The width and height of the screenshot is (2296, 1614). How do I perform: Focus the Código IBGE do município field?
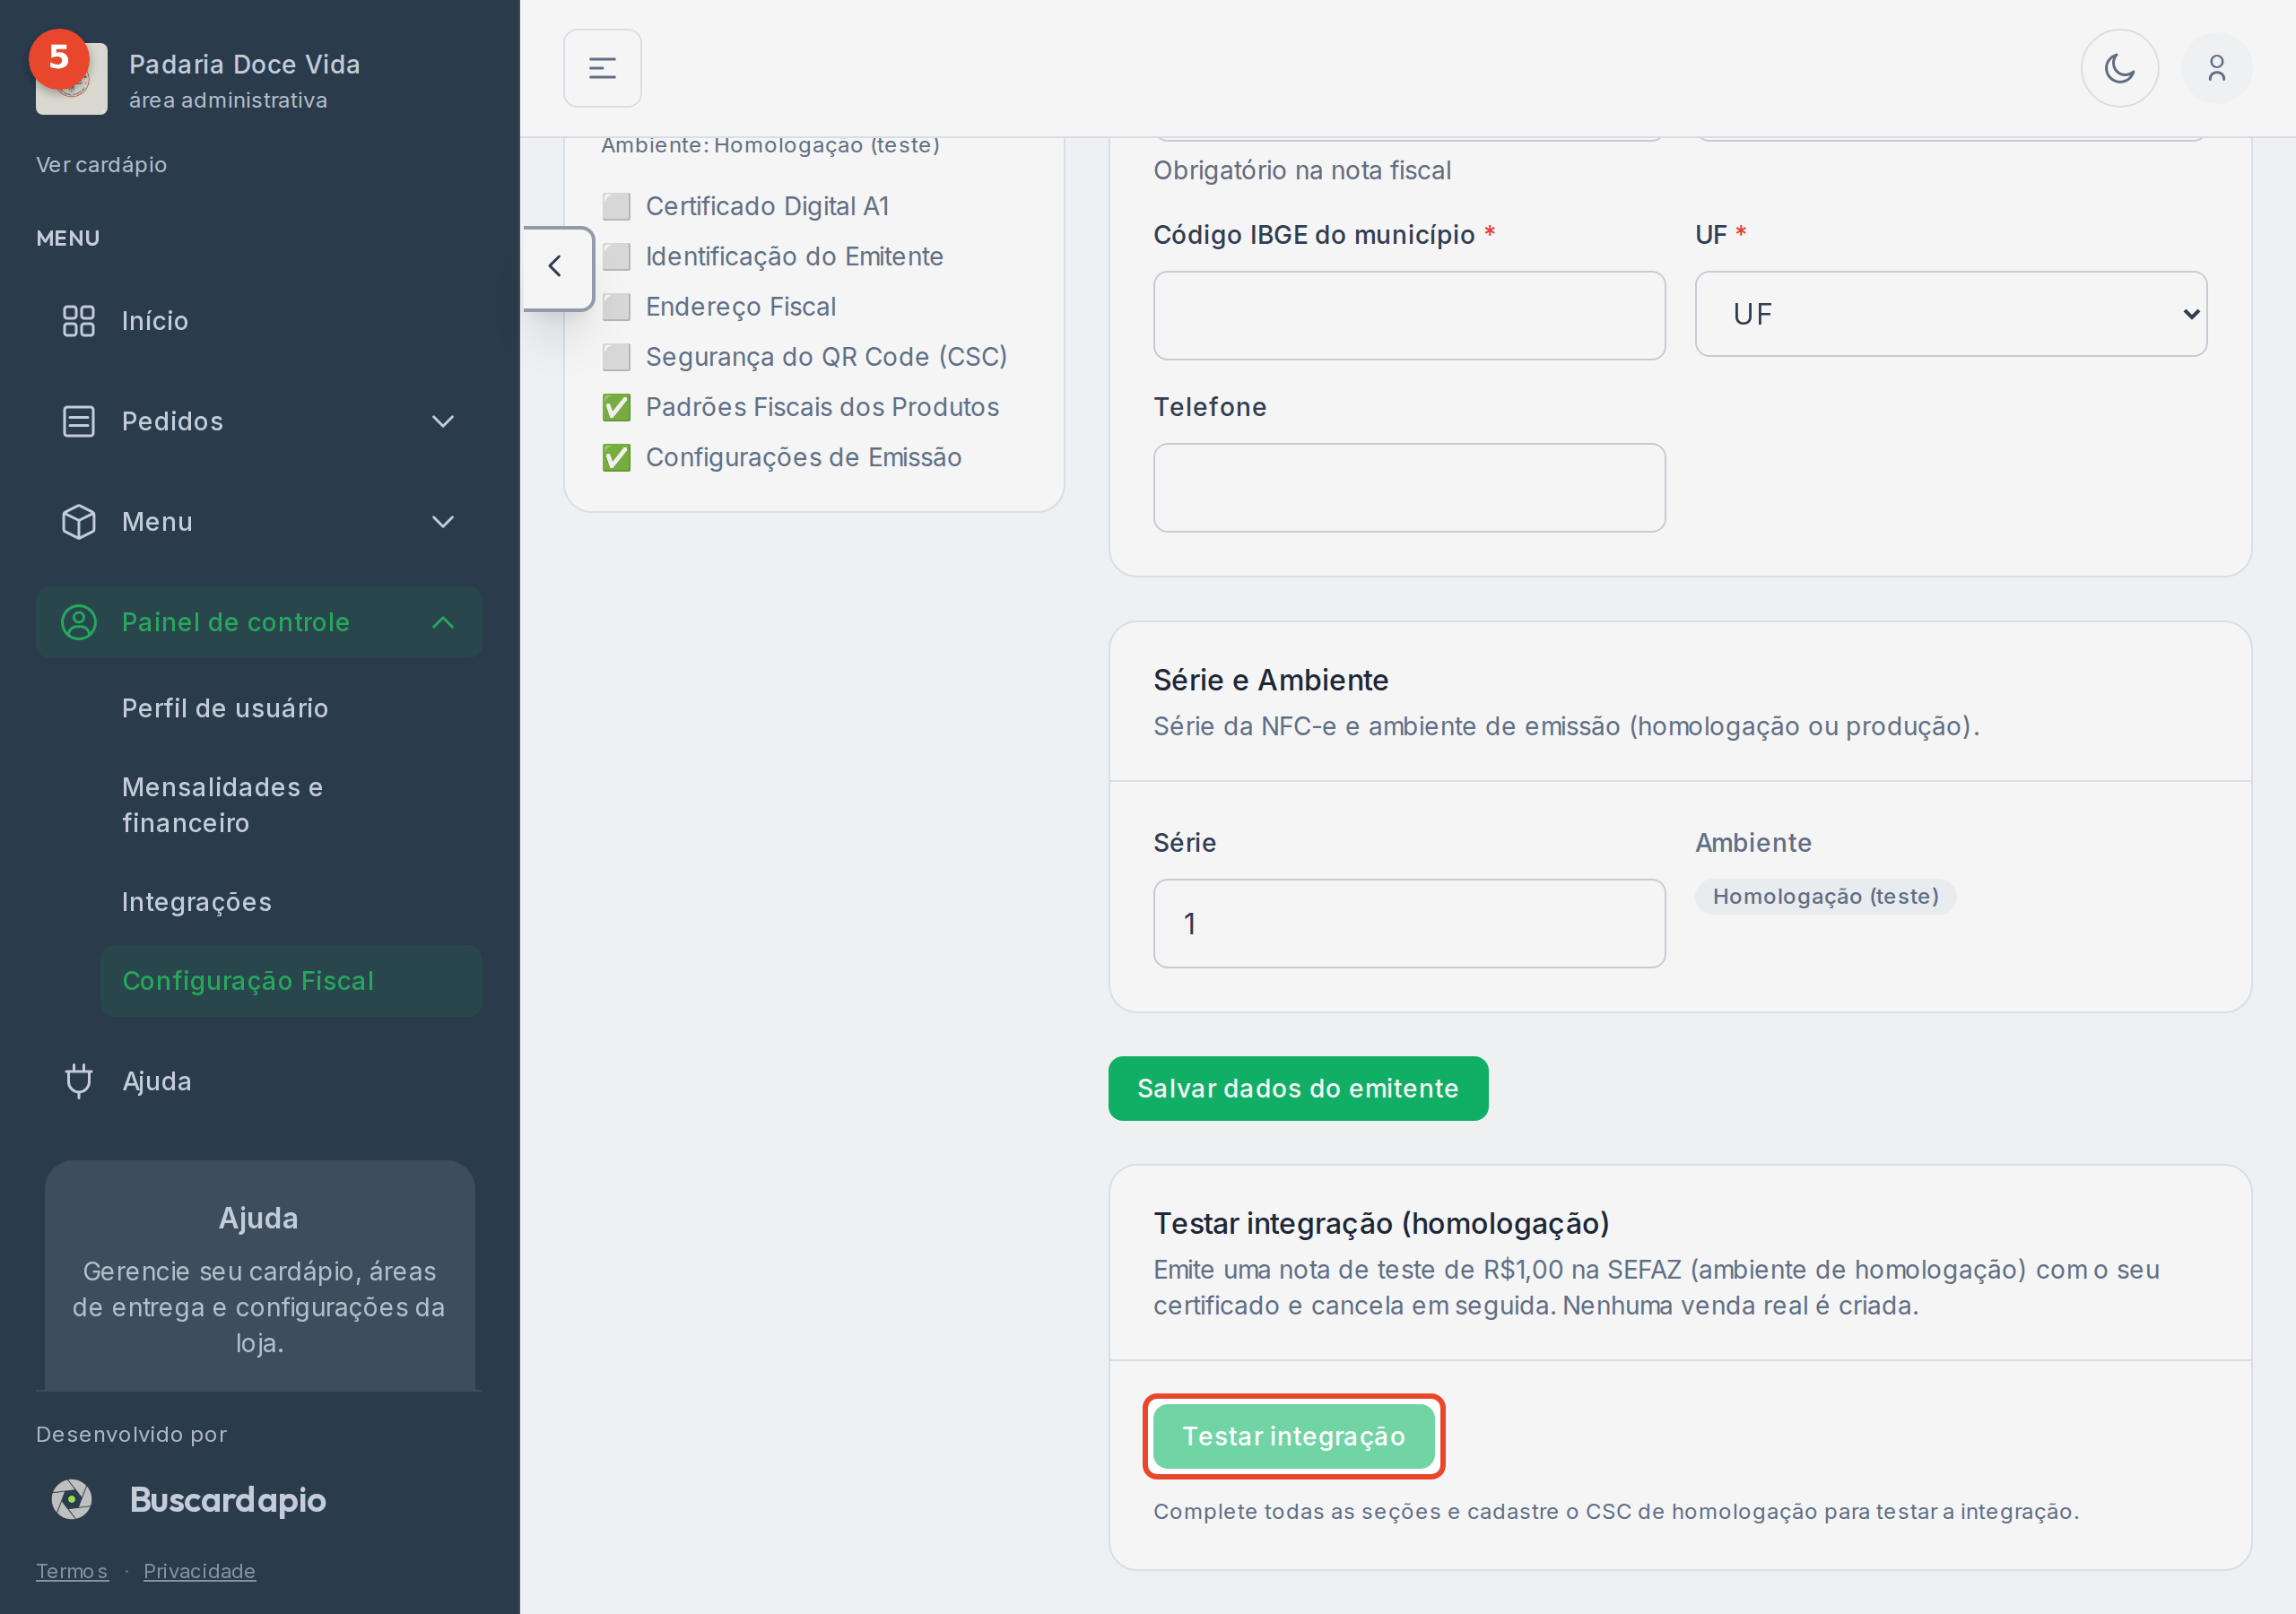pyautogui.click(x=1409, y=315)
